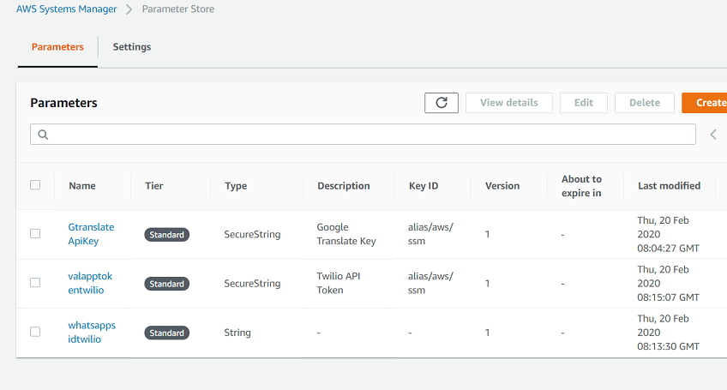Image resolution: width=727 pixels, height=390 pixels.
Task: Toggle the select-all parameters checkbox
Action: [x=35, y=185]
